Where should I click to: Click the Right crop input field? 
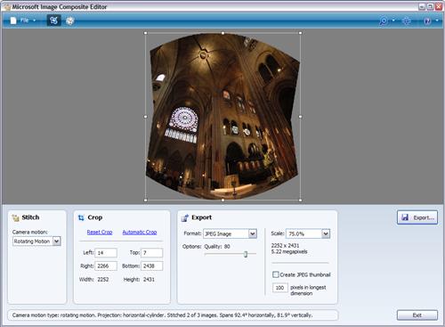106,266
